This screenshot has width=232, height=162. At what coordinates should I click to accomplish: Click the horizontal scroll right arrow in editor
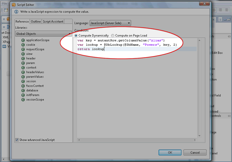click(195, 140)
